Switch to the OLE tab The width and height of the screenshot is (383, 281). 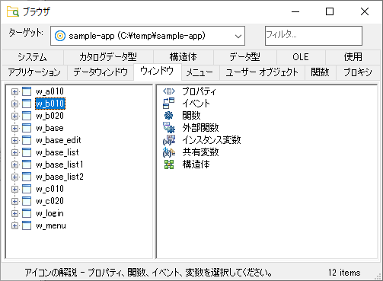(301, 57)
